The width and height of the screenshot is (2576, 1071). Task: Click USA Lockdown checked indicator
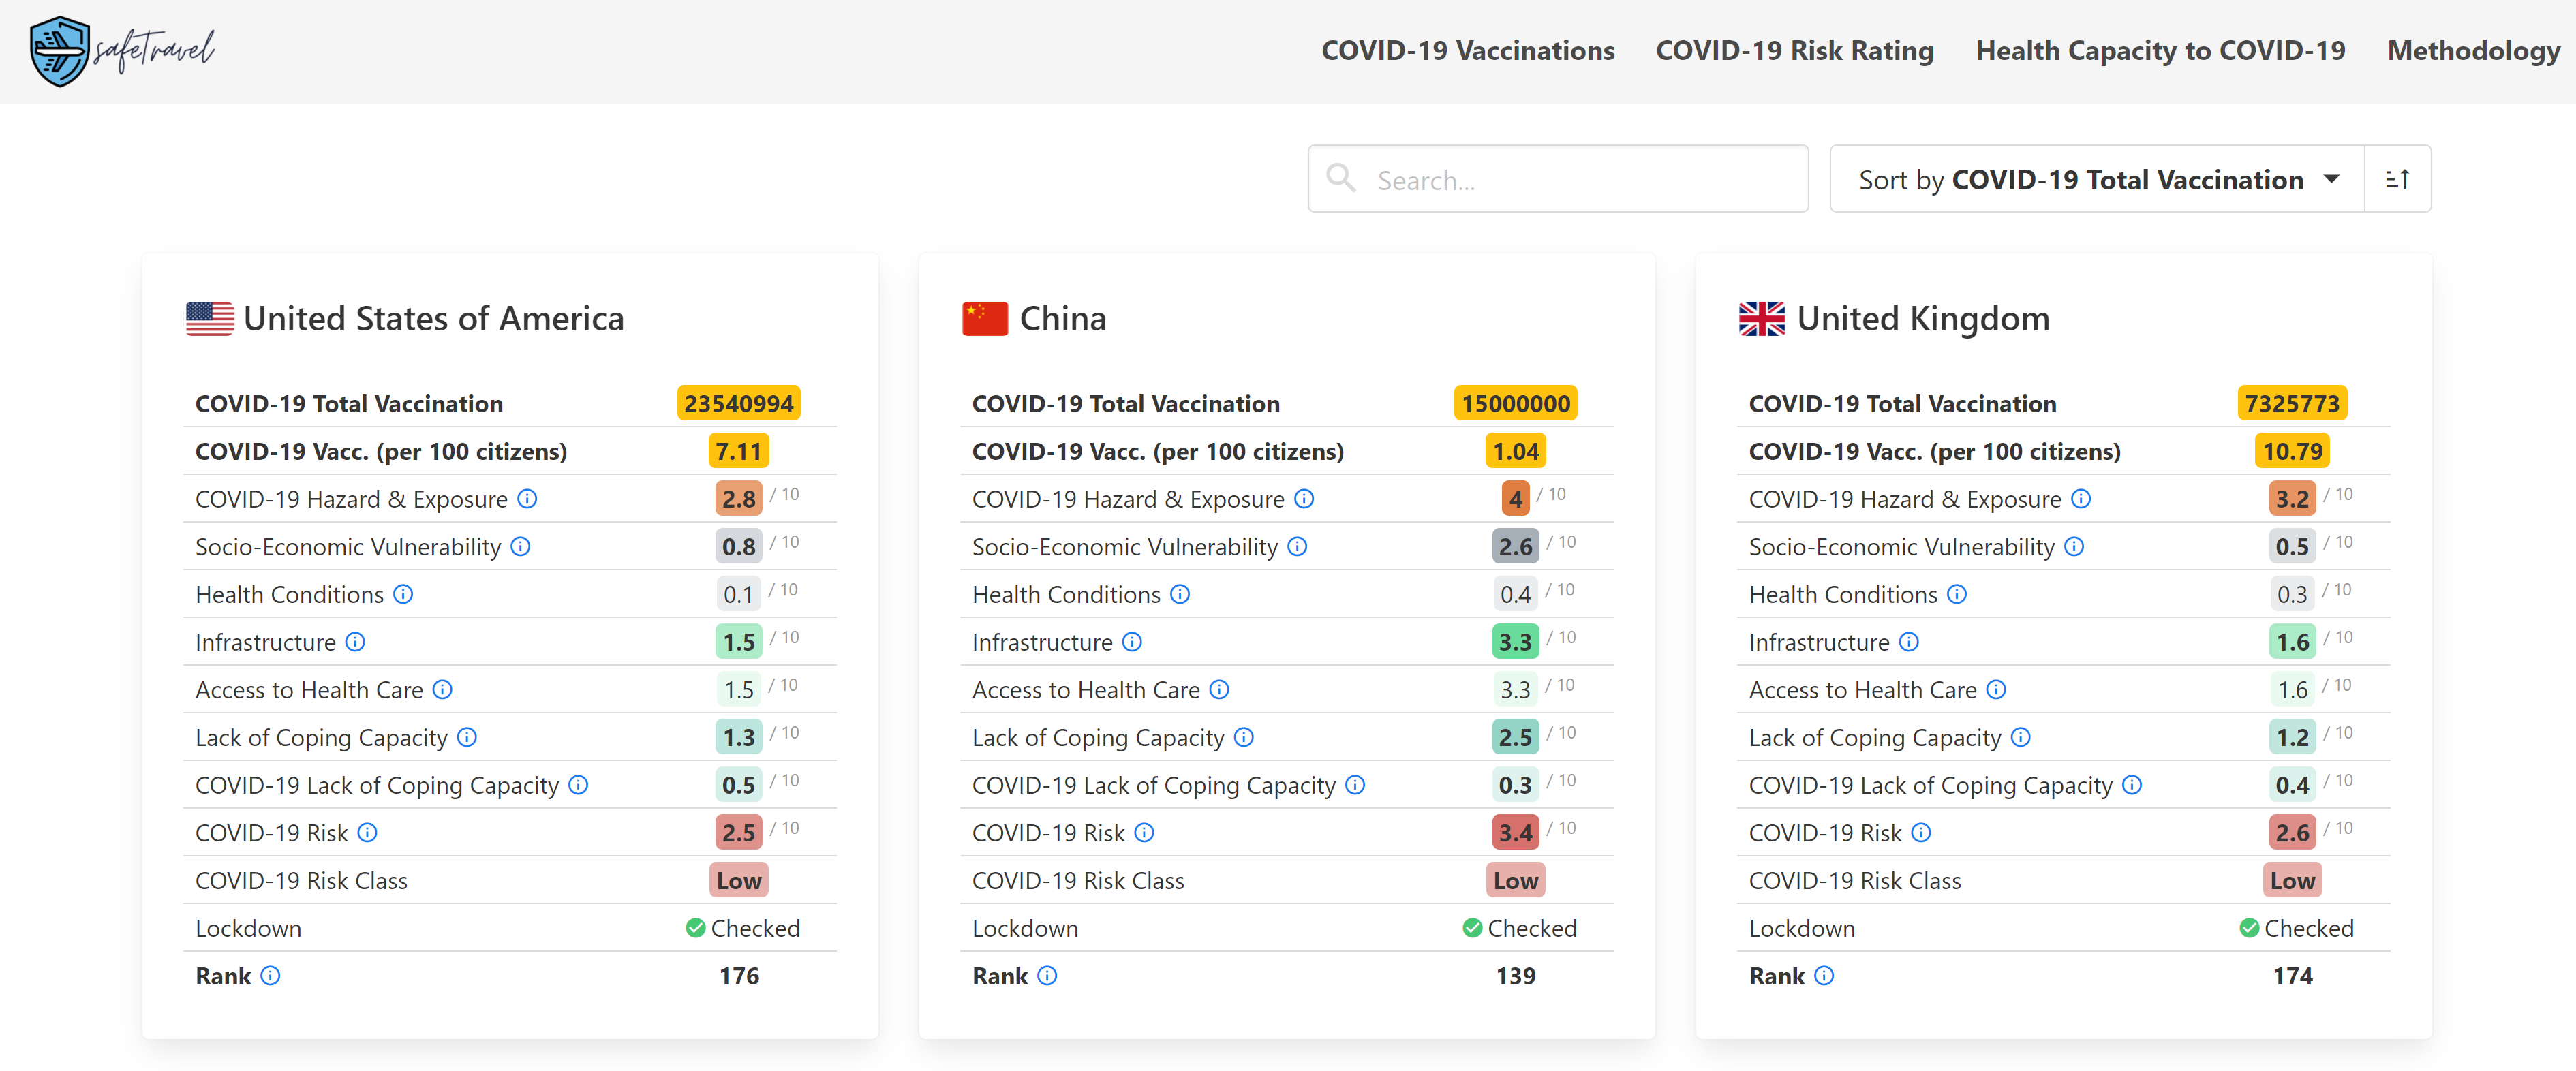pos(743,928)
